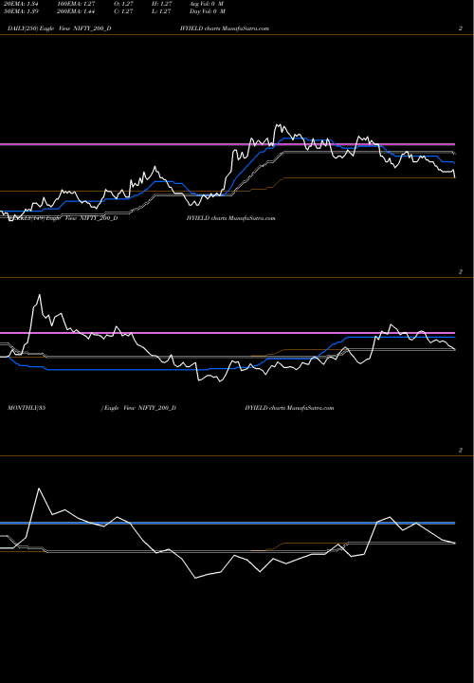This screenshot has width=474, height=683.
Task: Click the 100EMA: 1.27 value
Action: point(76,4)
